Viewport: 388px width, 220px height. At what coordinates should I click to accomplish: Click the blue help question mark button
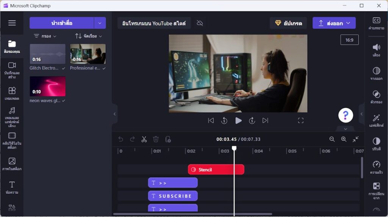tap(346, 115)
